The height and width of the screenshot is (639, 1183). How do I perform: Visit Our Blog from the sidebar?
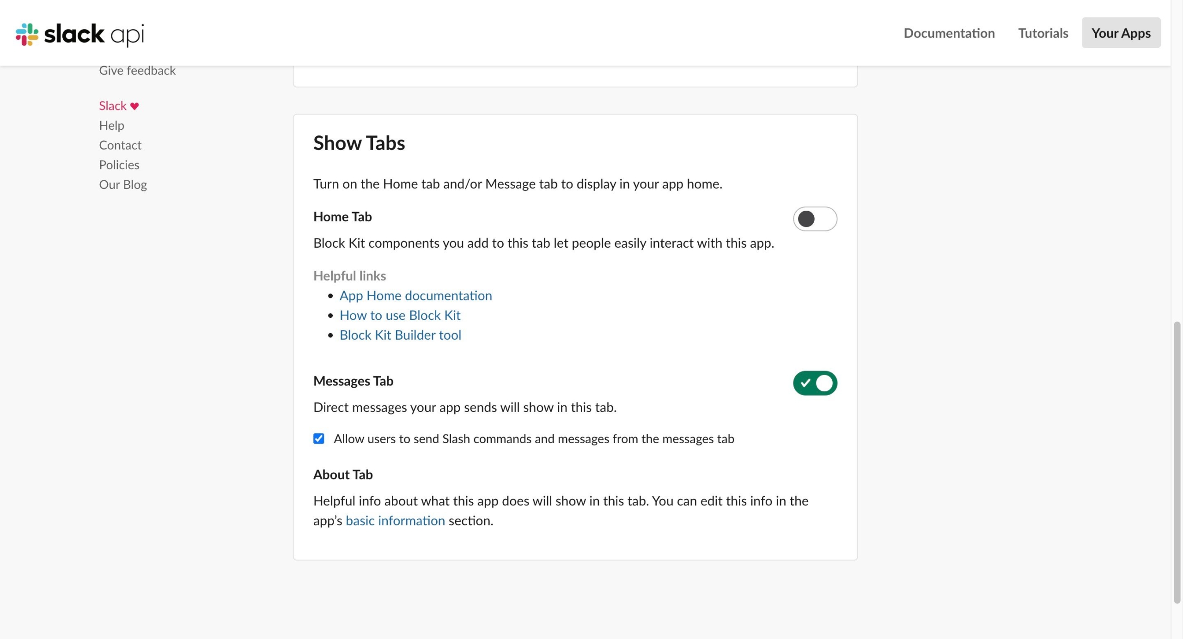[x=123, y=185]
